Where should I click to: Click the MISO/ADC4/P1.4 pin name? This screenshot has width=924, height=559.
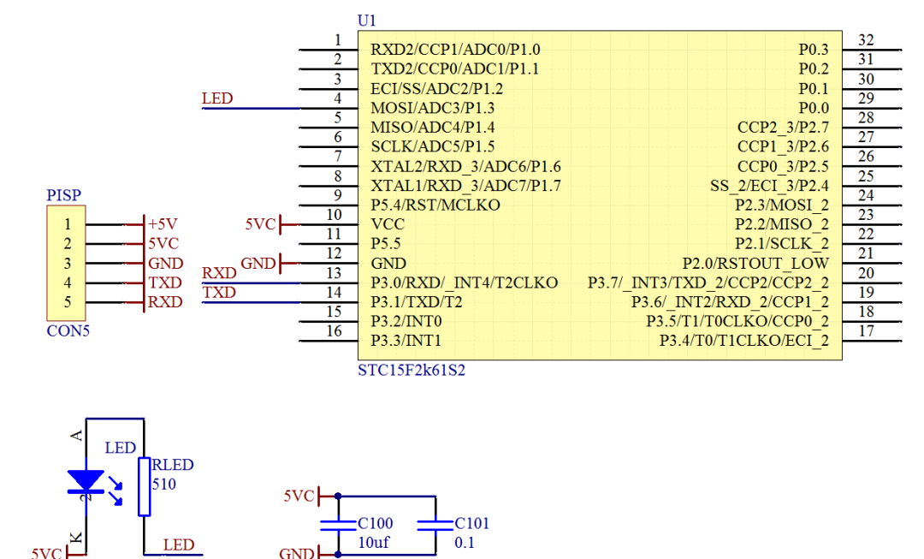click(433, 128)
